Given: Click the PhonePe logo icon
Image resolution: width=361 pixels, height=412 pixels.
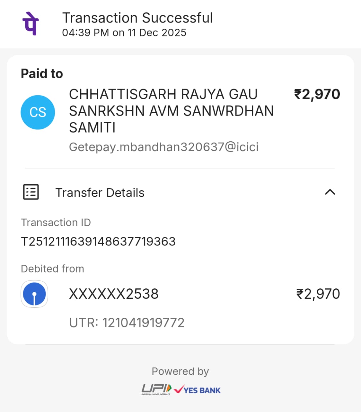Looking at the screenshot, I should (x=31, y=23).
